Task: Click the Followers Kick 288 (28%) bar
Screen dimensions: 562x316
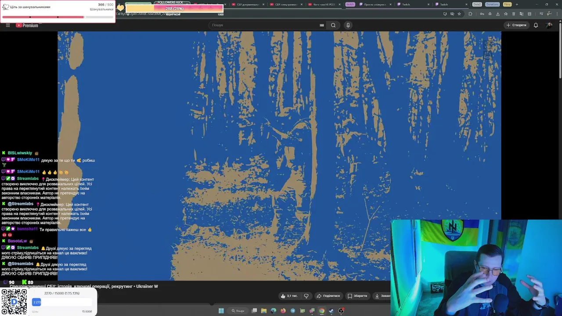Action: 174,9
